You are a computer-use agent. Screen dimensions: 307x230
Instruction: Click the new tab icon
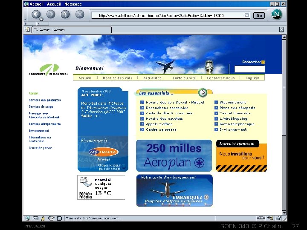pos(27,29)
